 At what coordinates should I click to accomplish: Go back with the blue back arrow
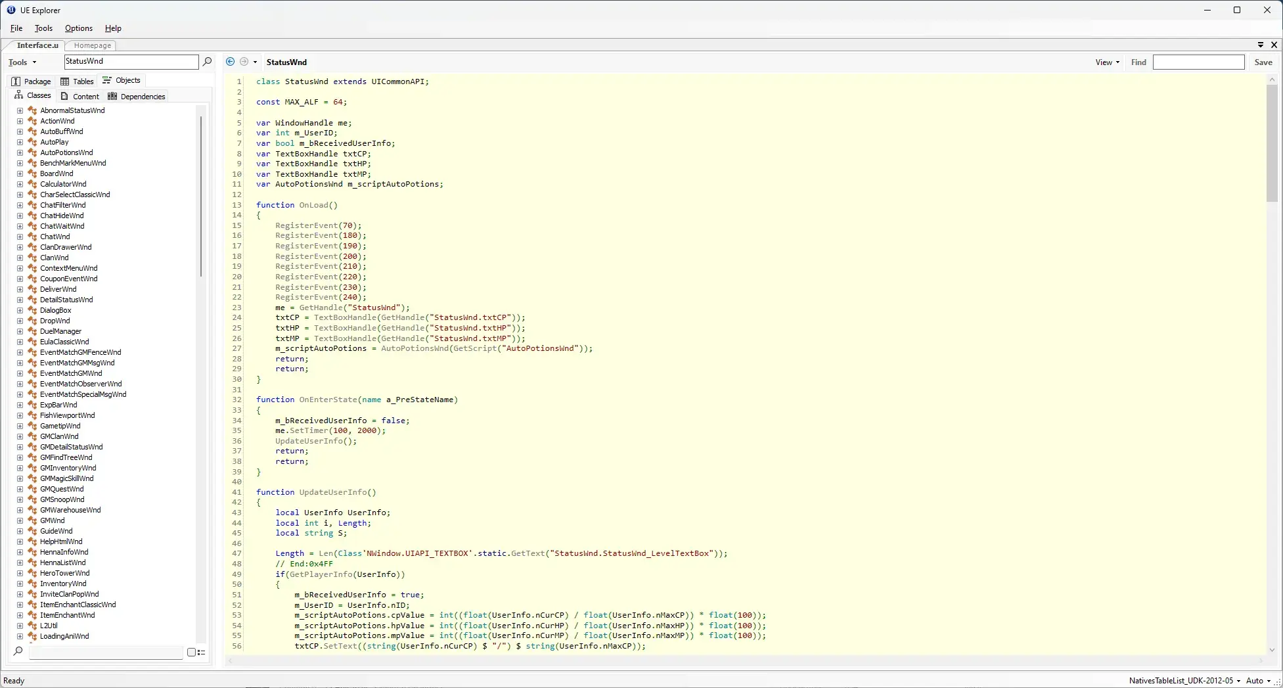click(x=230, y=62)
